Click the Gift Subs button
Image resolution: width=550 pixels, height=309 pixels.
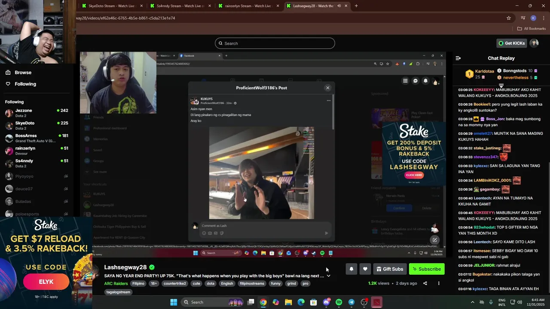[x=390, y=269]
